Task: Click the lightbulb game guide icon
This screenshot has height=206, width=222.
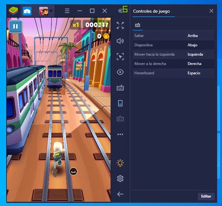Action: pyautogui.click(x=120, y=163)
